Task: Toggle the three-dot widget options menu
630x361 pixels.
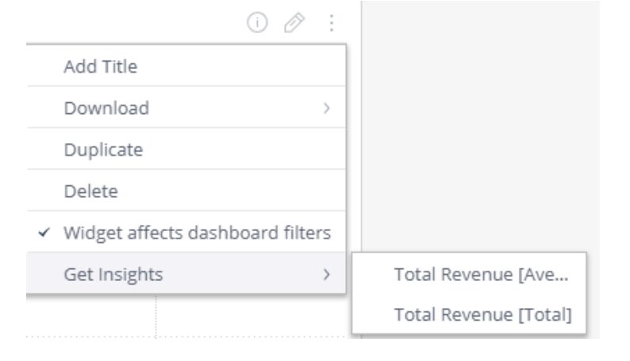Action: pos(332,23)
